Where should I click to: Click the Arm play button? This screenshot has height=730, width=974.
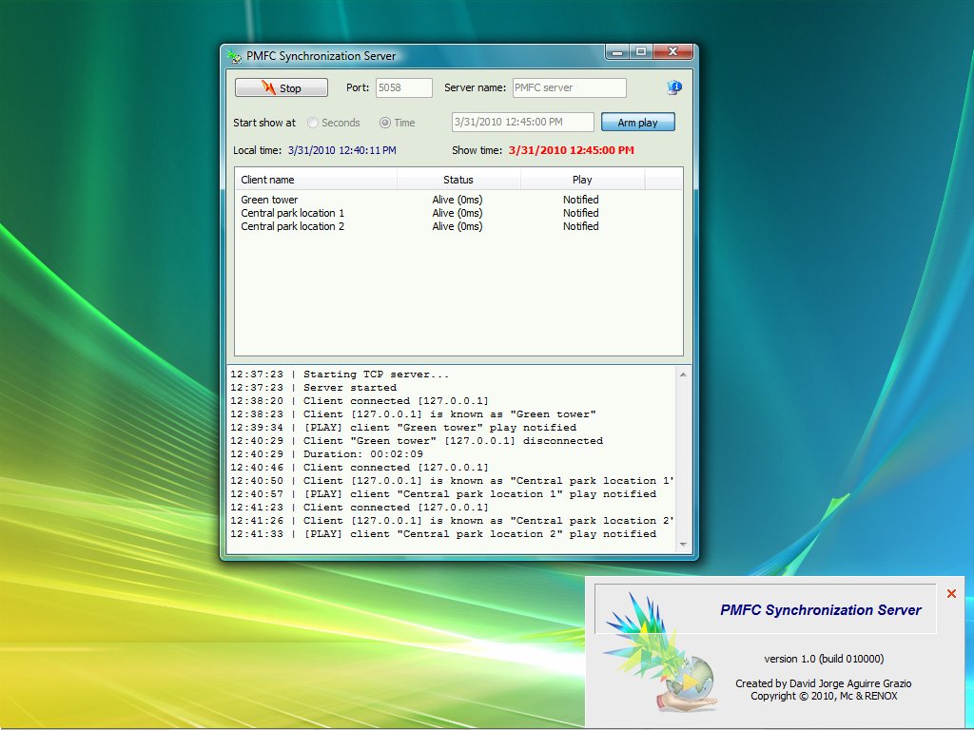[x=638, y=123]
